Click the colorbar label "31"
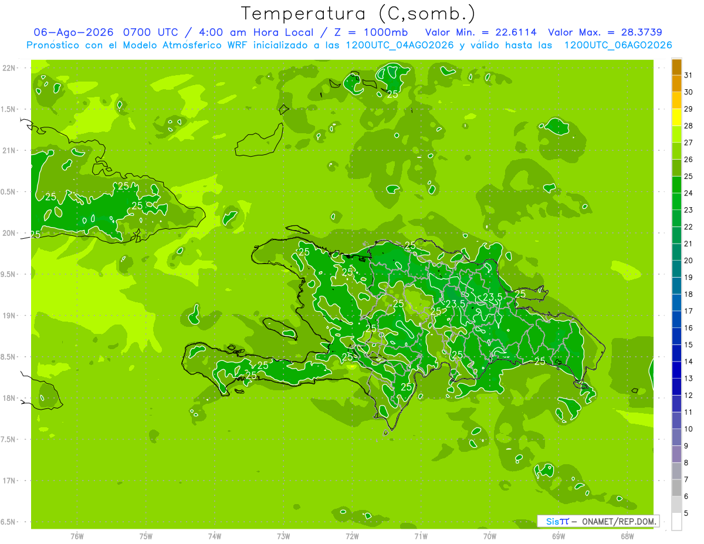The height and width of the screenshot is (544, 704). point(688,75)
